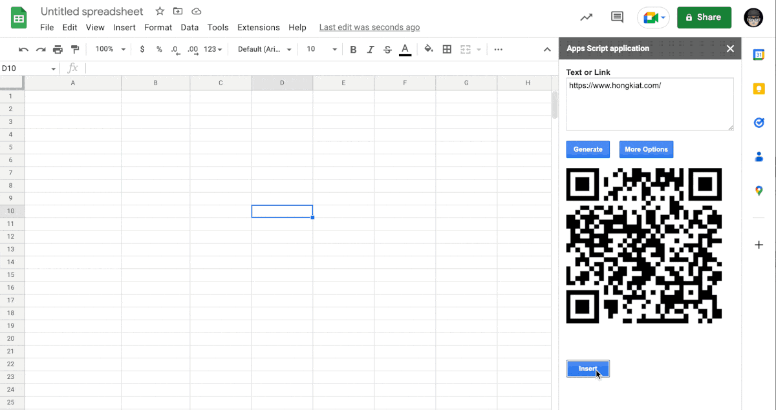Viewport: 776px width, 410px height.
Task: Open Google Keep side panel icon
Action: coord(759,88)
